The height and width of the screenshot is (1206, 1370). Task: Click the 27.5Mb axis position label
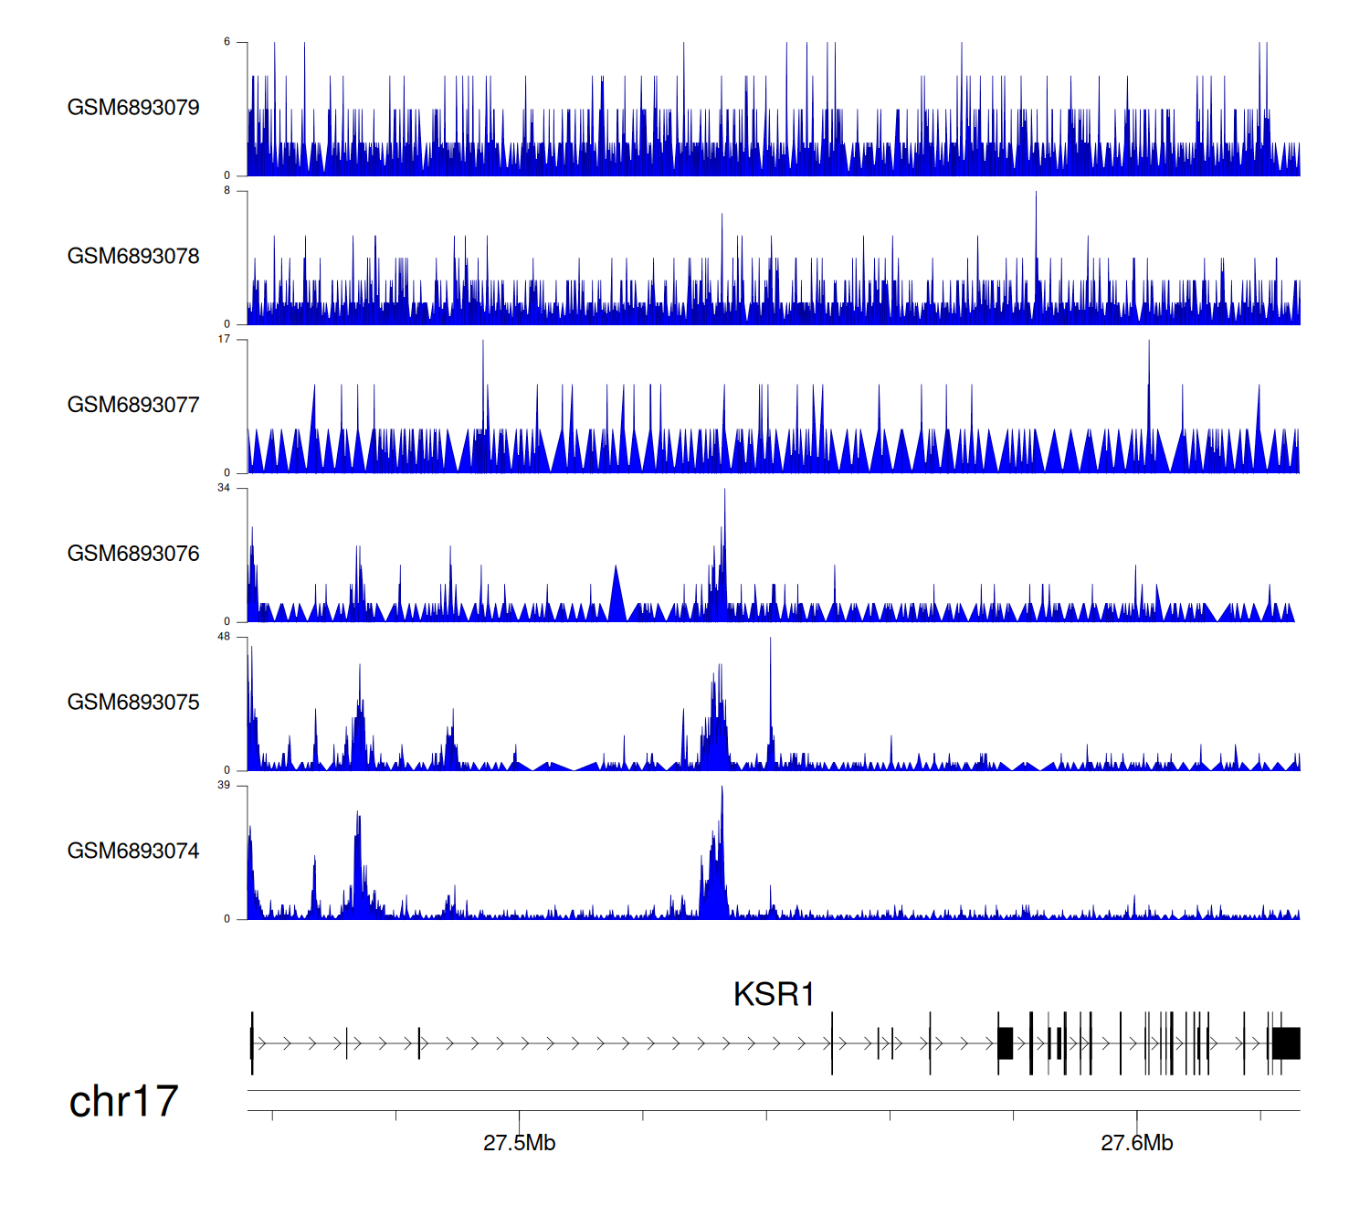click(x=519, y=1143)
